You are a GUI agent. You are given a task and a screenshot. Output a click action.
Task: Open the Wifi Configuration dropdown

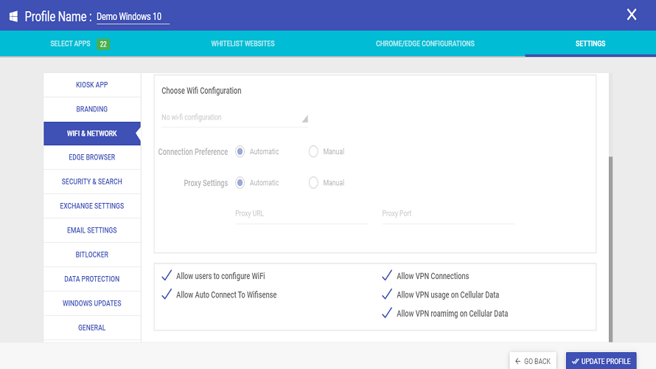234,117
